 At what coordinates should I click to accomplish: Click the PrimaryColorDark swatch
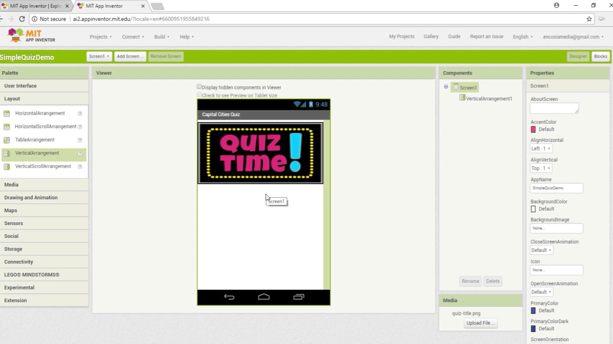pyautogui.click(x=533, y=329)
